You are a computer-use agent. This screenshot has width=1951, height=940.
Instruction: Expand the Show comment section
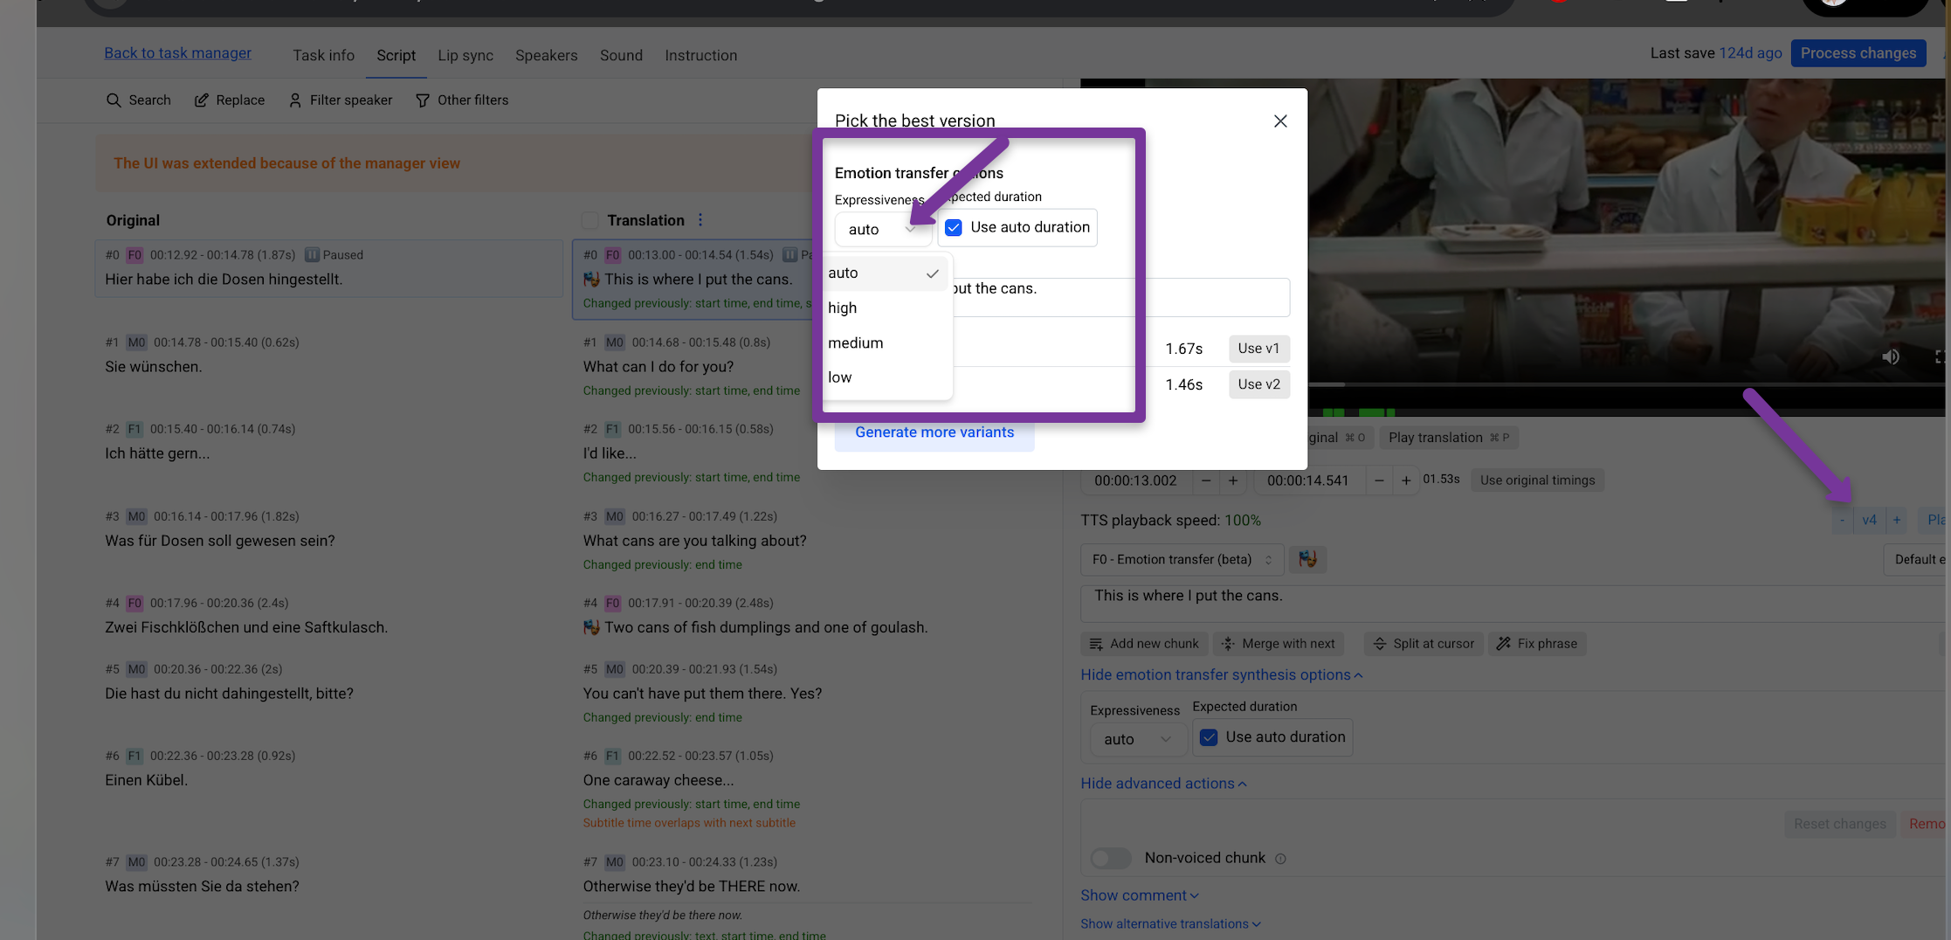[x=1140, y=895]
